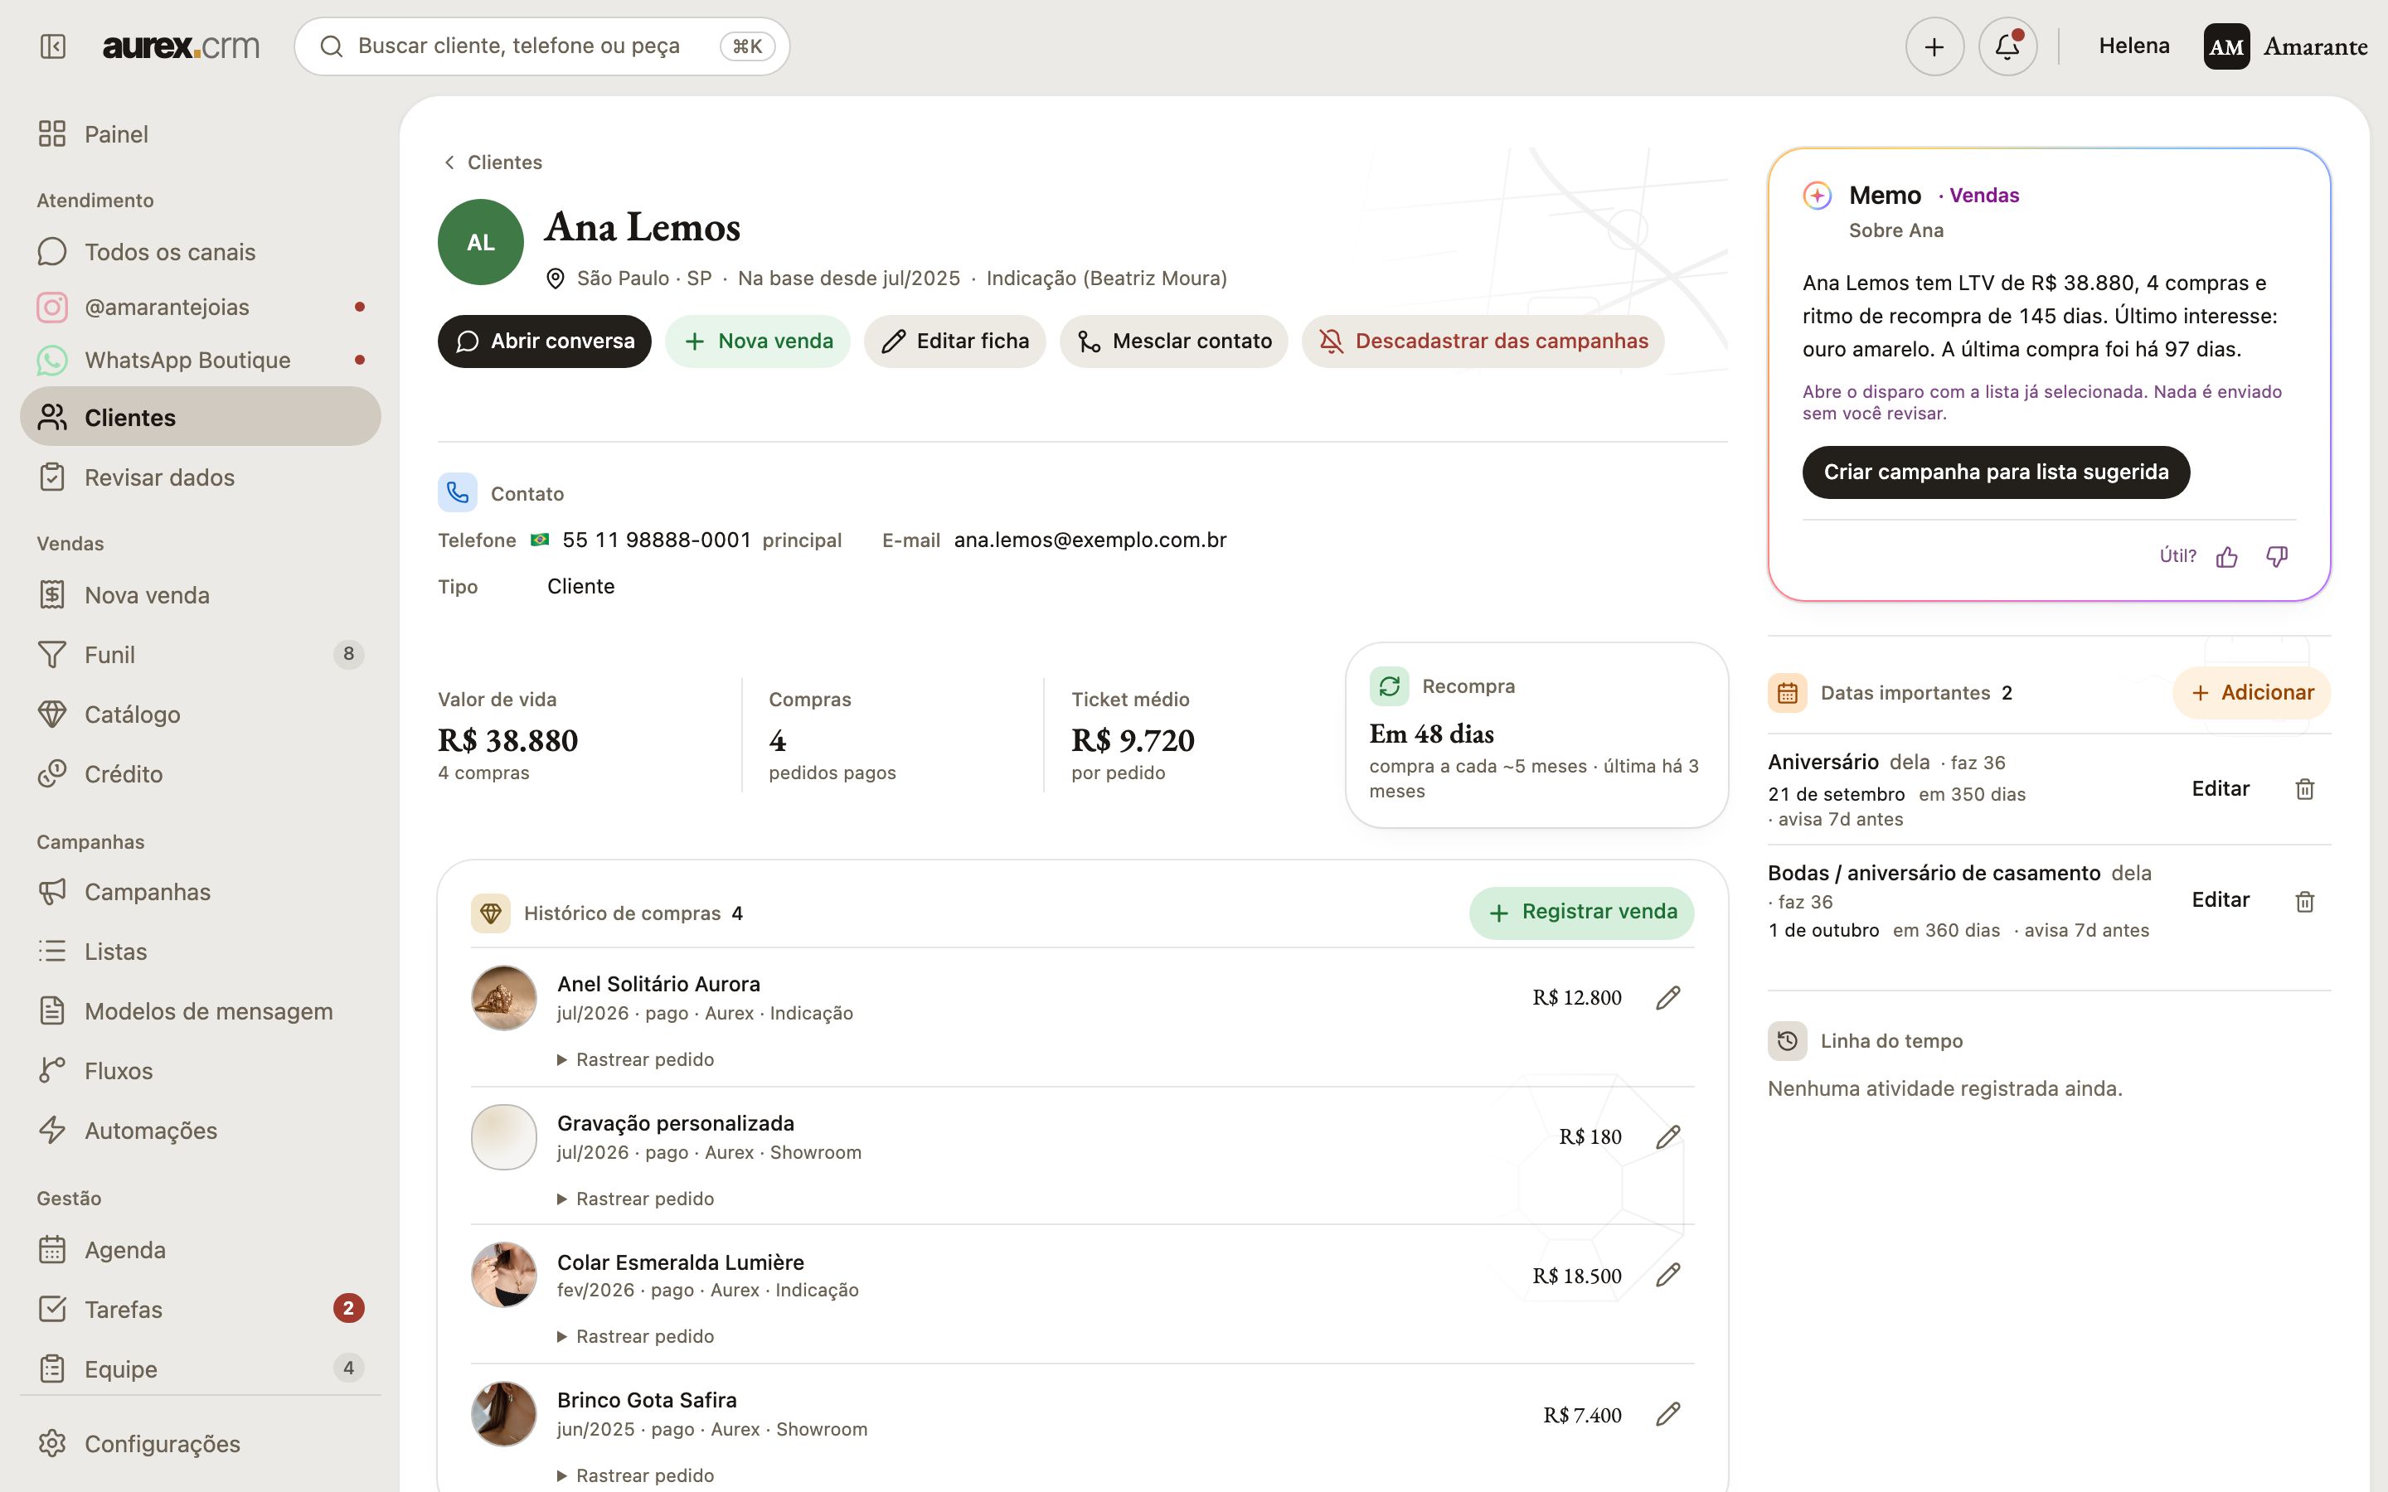Click Adicionar in Datas importantes
Image resolution: width=2388 pixels, height=1492 pixels.
pos(2252,693)
